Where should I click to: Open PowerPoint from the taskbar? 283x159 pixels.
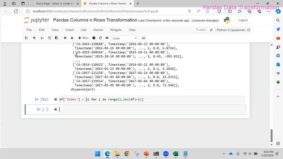click(146, 154)
